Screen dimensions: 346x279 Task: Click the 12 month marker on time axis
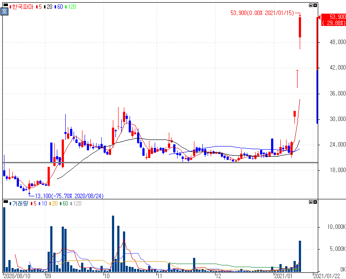click(x=218, y=276)
